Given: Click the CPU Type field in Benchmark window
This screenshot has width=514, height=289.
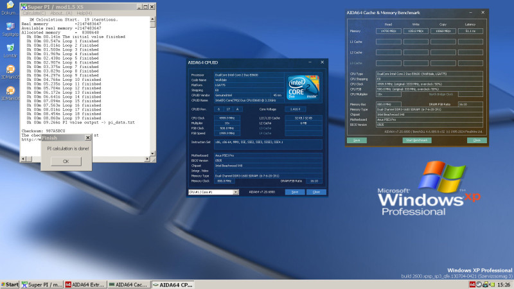Looking at the screenshot, I should pyautogui.click(x=429, y=74).
